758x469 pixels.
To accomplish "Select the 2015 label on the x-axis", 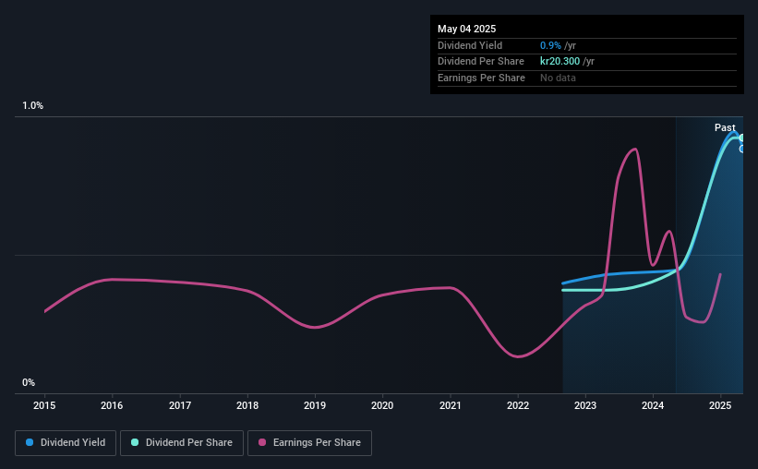I will coord(44,405).
